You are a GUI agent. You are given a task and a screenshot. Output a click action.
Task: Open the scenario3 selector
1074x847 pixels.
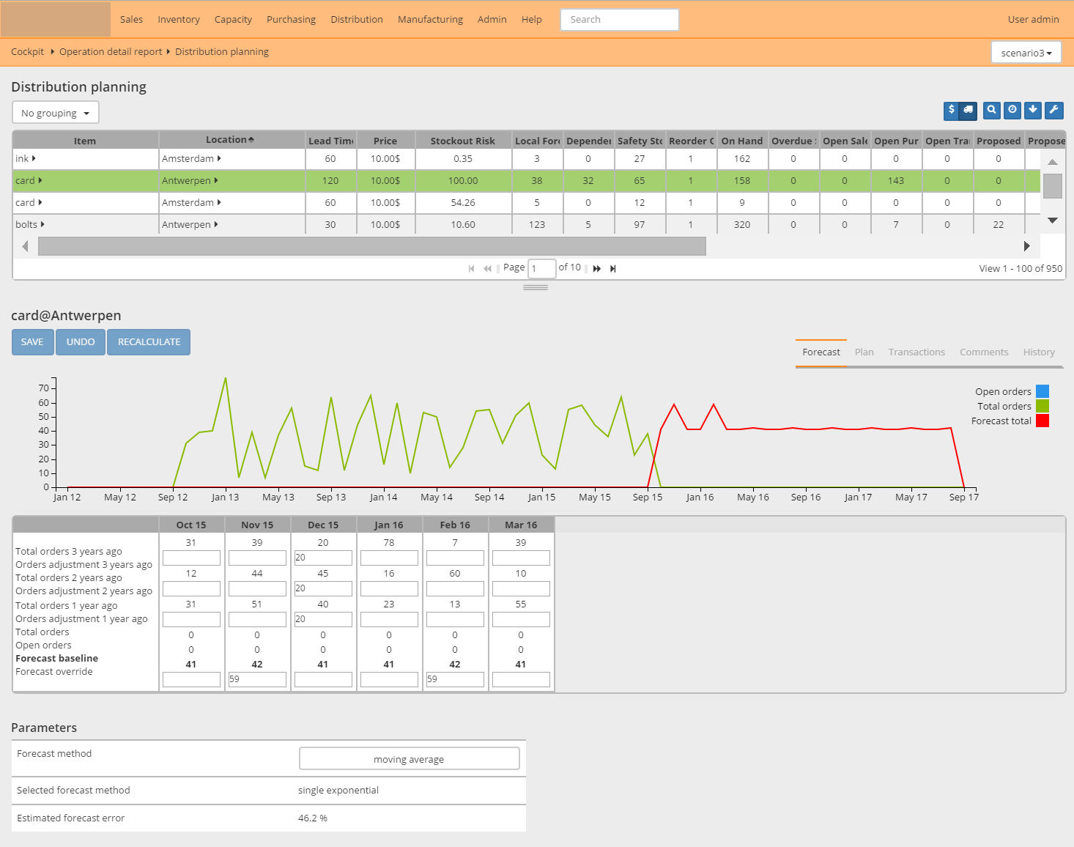(x=1026, y=52)
